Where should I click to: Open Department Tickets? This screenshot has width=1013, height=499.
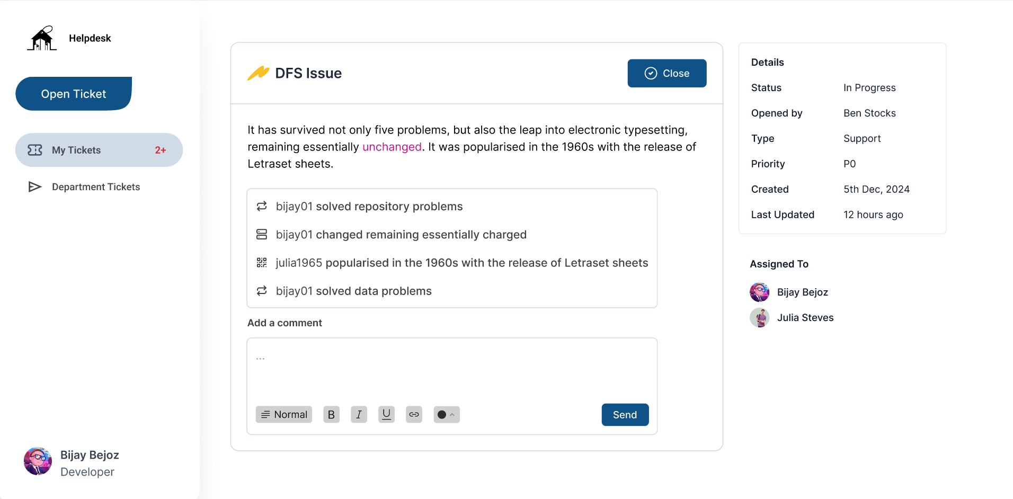(x=95, y=186)
